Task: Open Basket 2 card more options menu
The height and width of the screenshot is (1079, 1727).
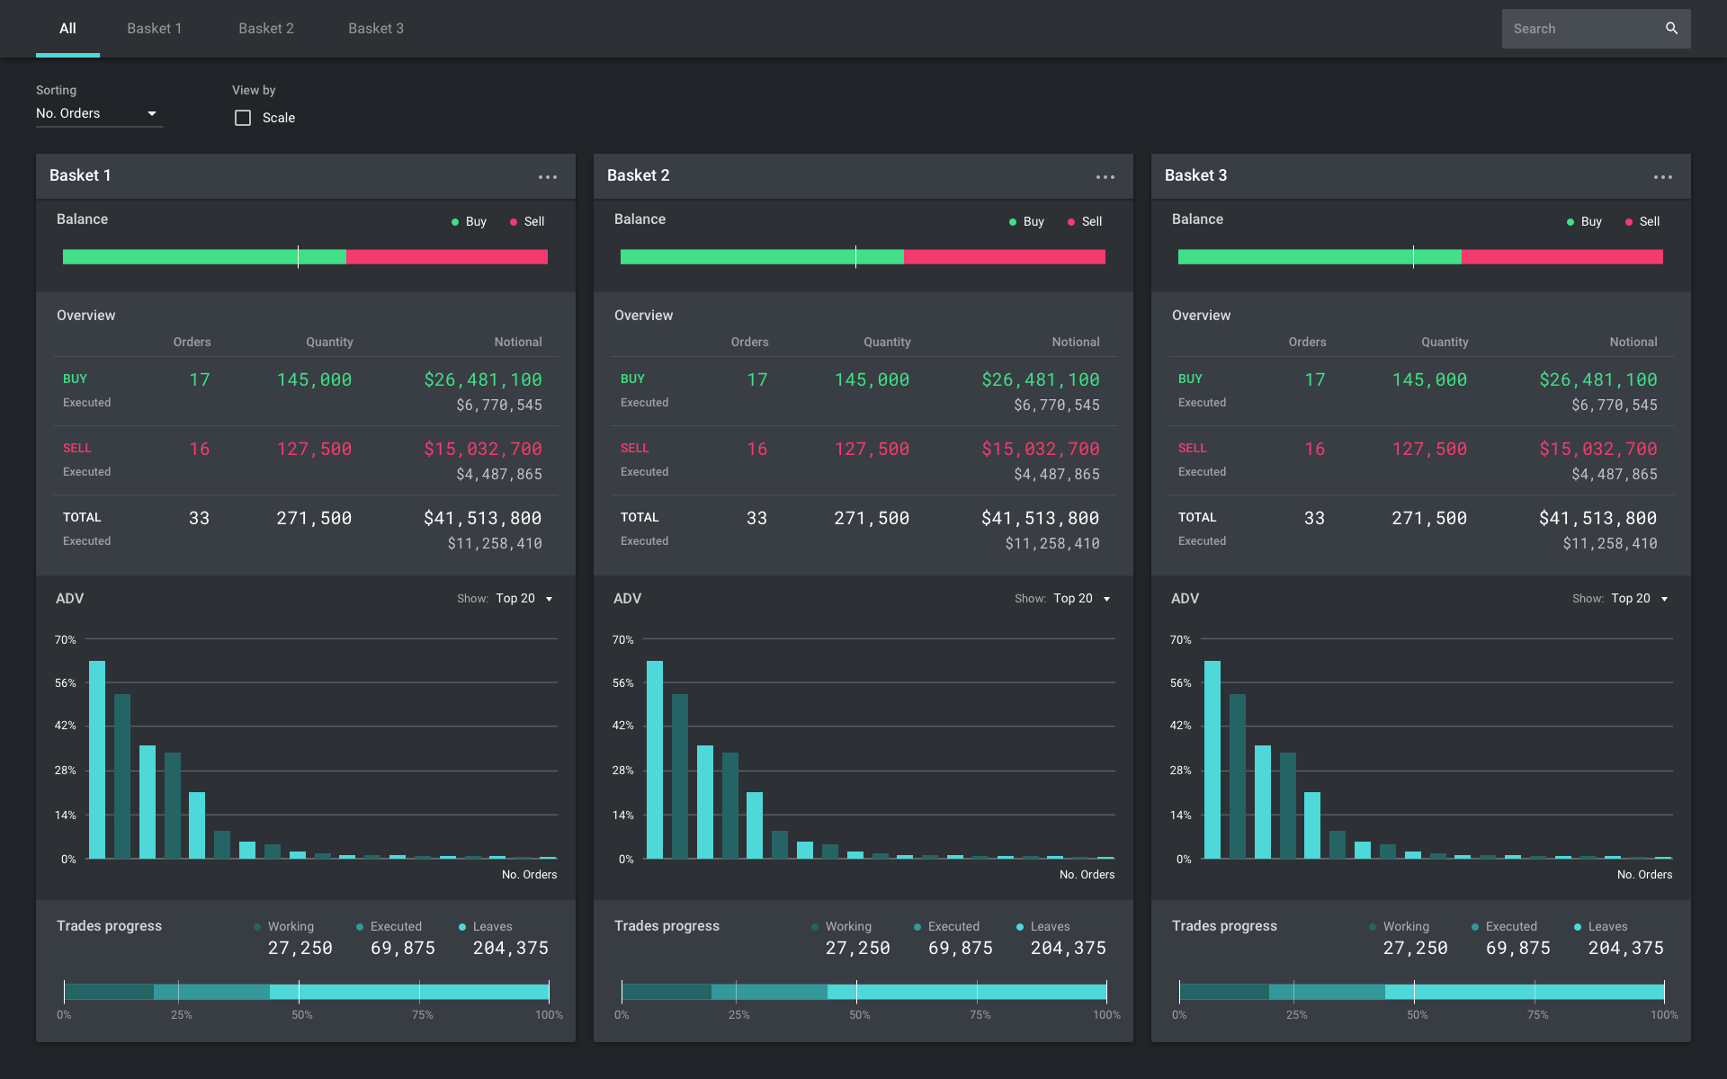Action: tap(1105, 177)
